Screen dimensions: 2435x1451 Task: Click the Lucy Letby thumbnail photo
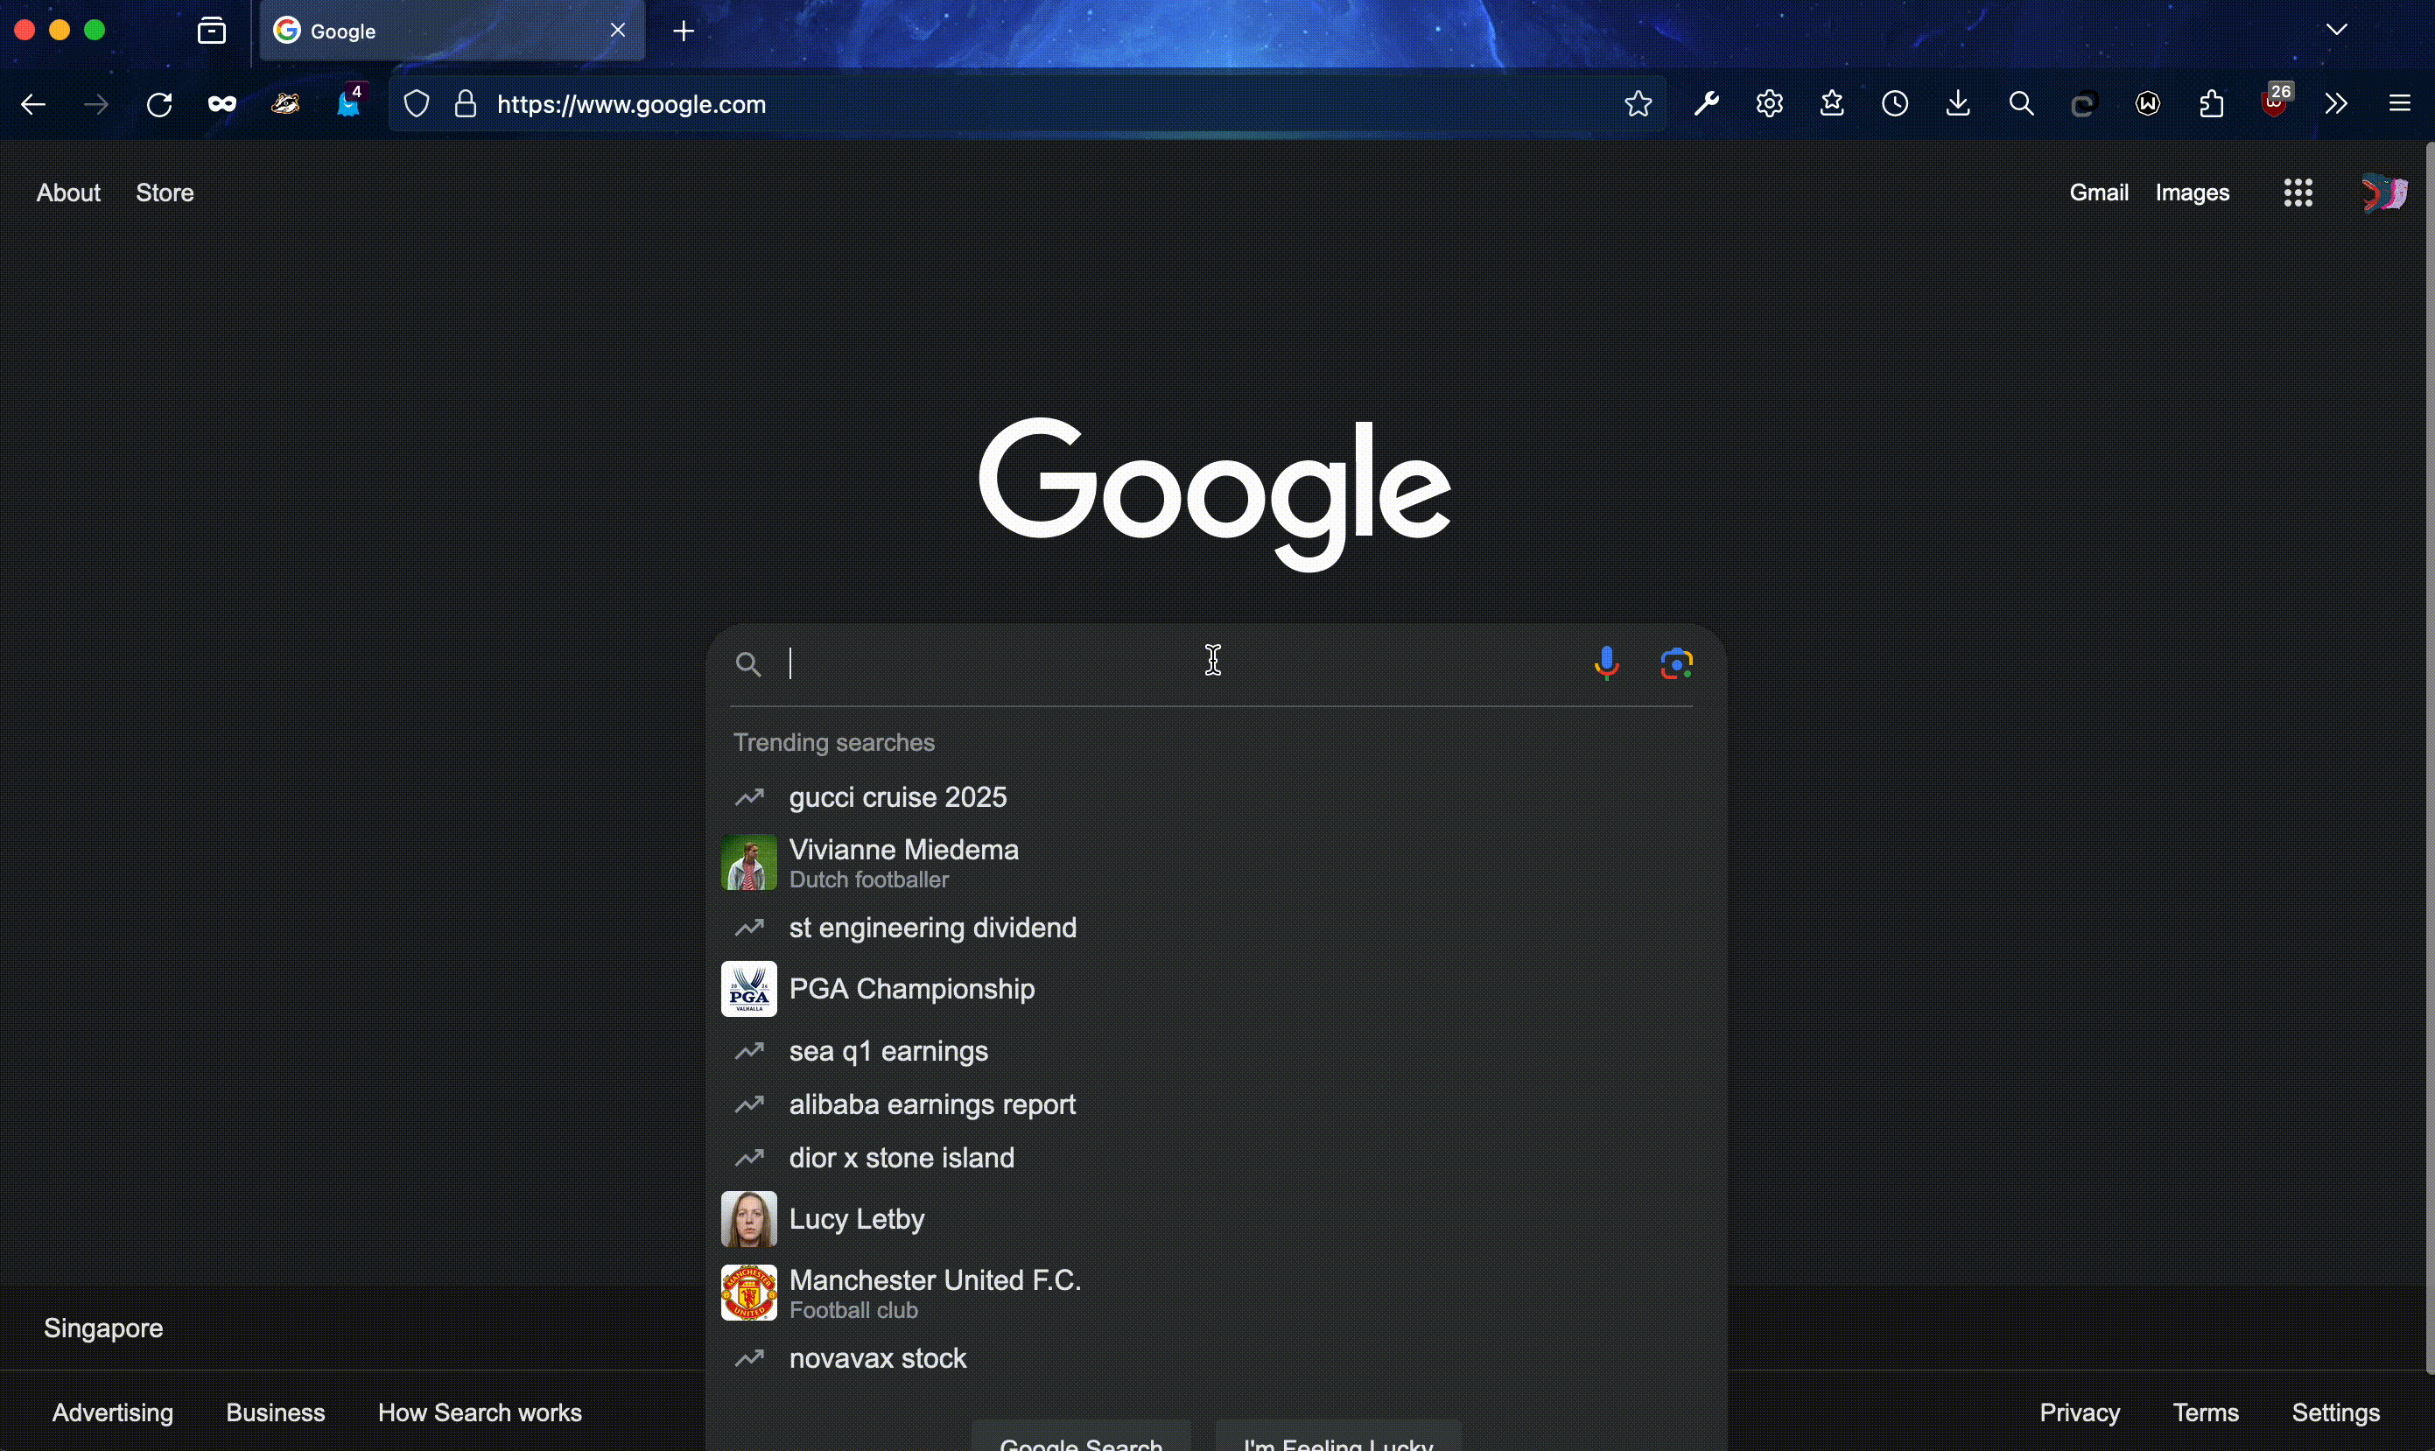coord(748,1220)
